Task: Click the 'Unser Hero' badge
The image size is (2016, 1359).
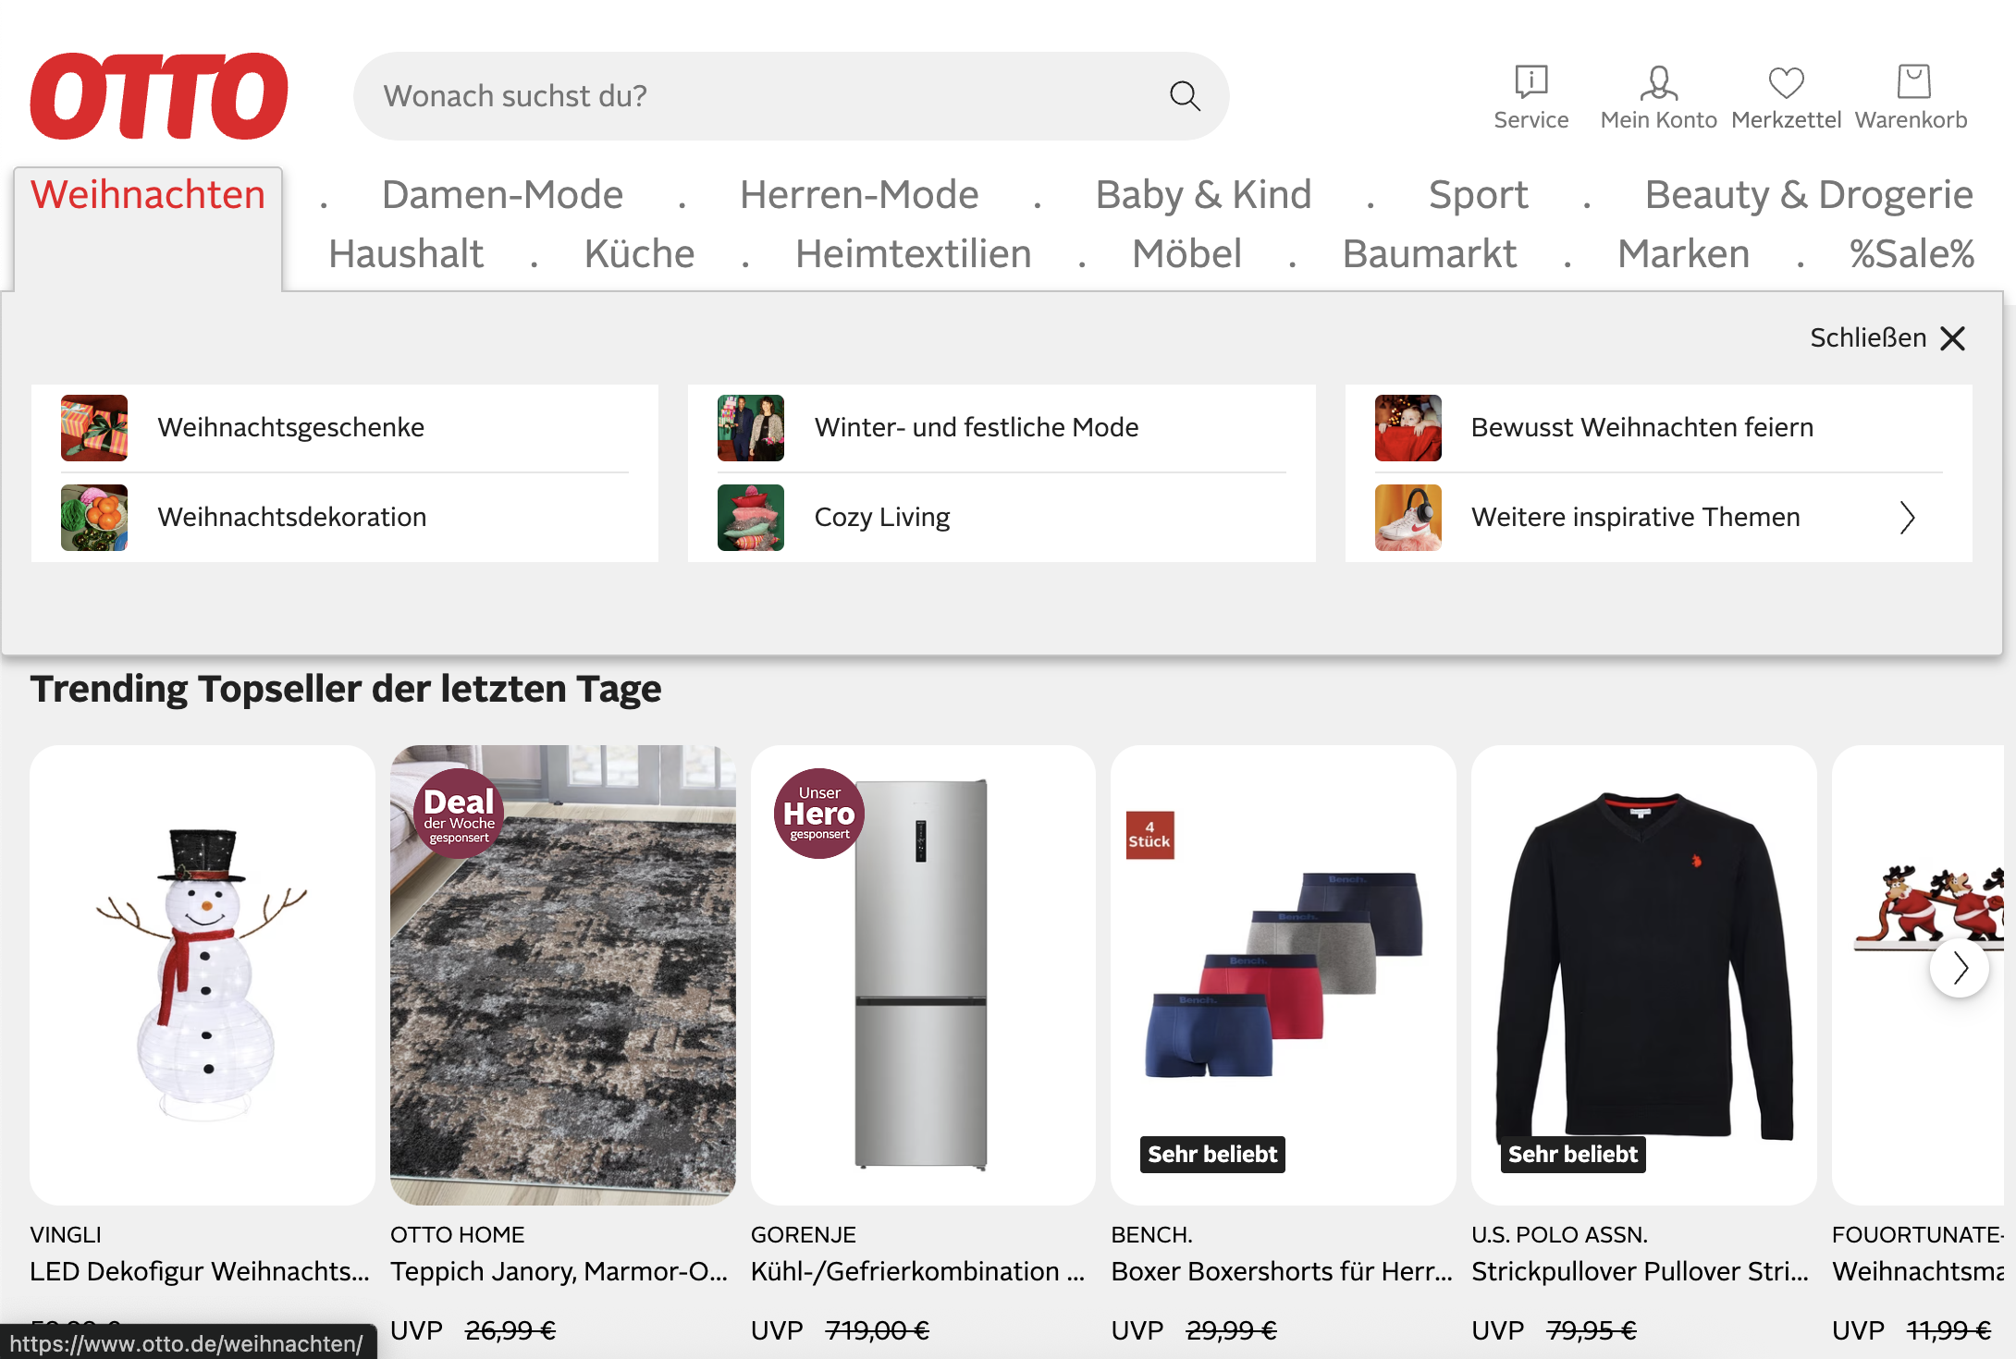Action: (x=819, y=814)
